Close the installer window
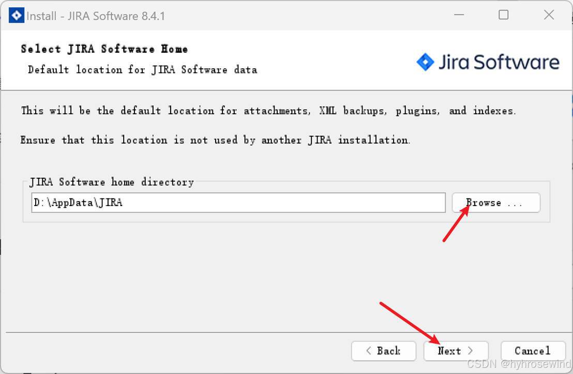This screenshot has width=573, height=374. (x=549, y=15)
